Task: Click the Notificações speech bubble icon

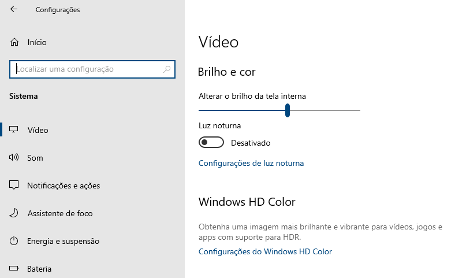Action: click(14, 185)
